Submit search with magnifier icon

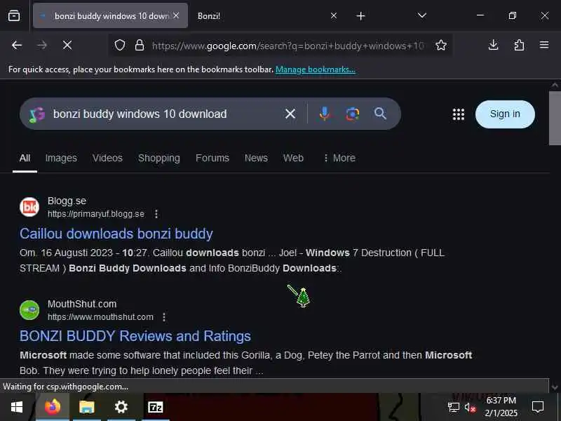click(380, 114)
